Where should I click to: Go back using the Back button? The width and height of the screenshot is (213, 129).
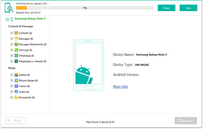point(16,121)
